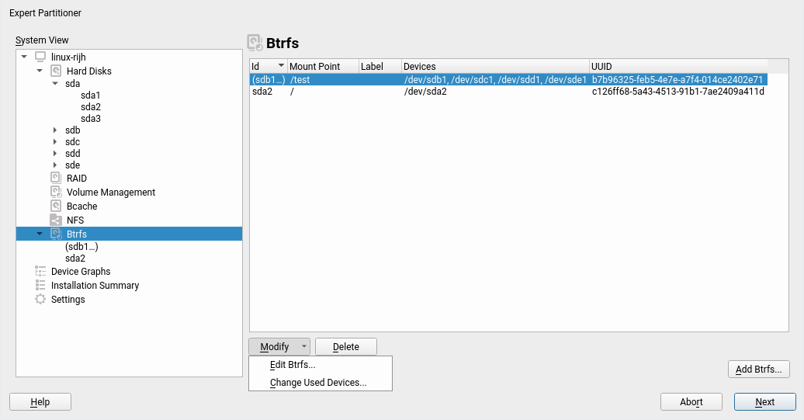This screenshot has height=420, width=804.
Task: Select the NFS share icon
Action: click(x=56, y=220)
